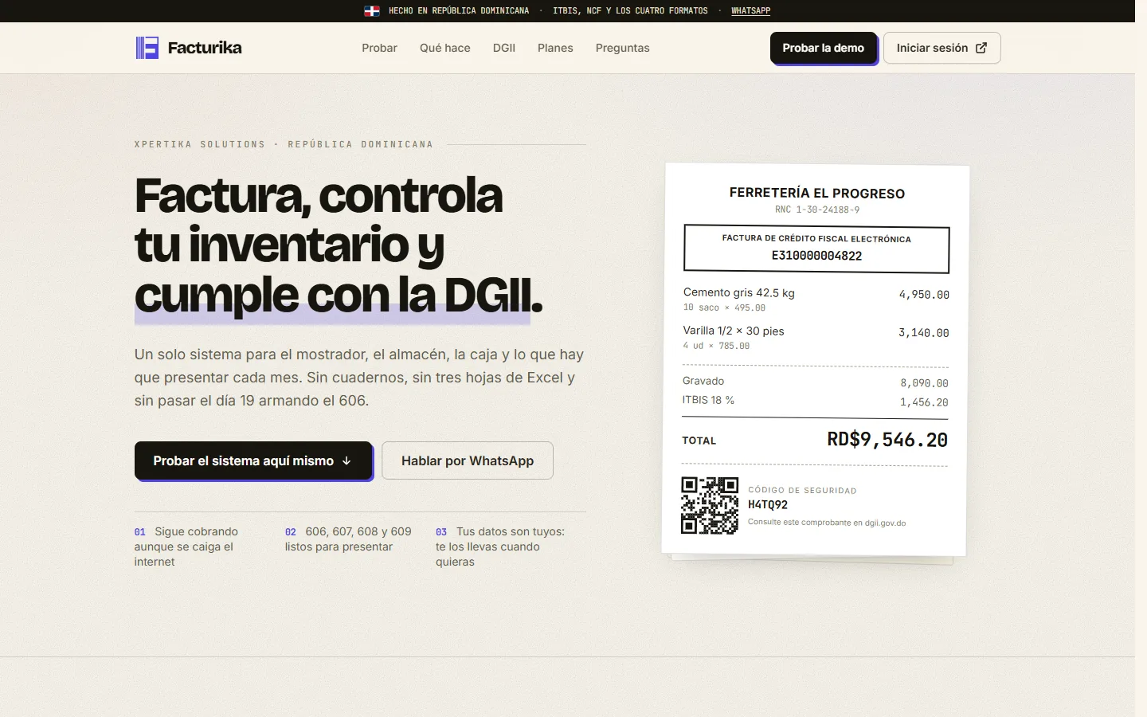Click the Varilla 1/2 × 30 pies line
The image size is (1147, 717).
734,331
